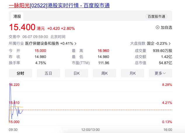Select the 港股 market tab
The height and width of the screenshot is (133, 185).
[x=17, y=17]
